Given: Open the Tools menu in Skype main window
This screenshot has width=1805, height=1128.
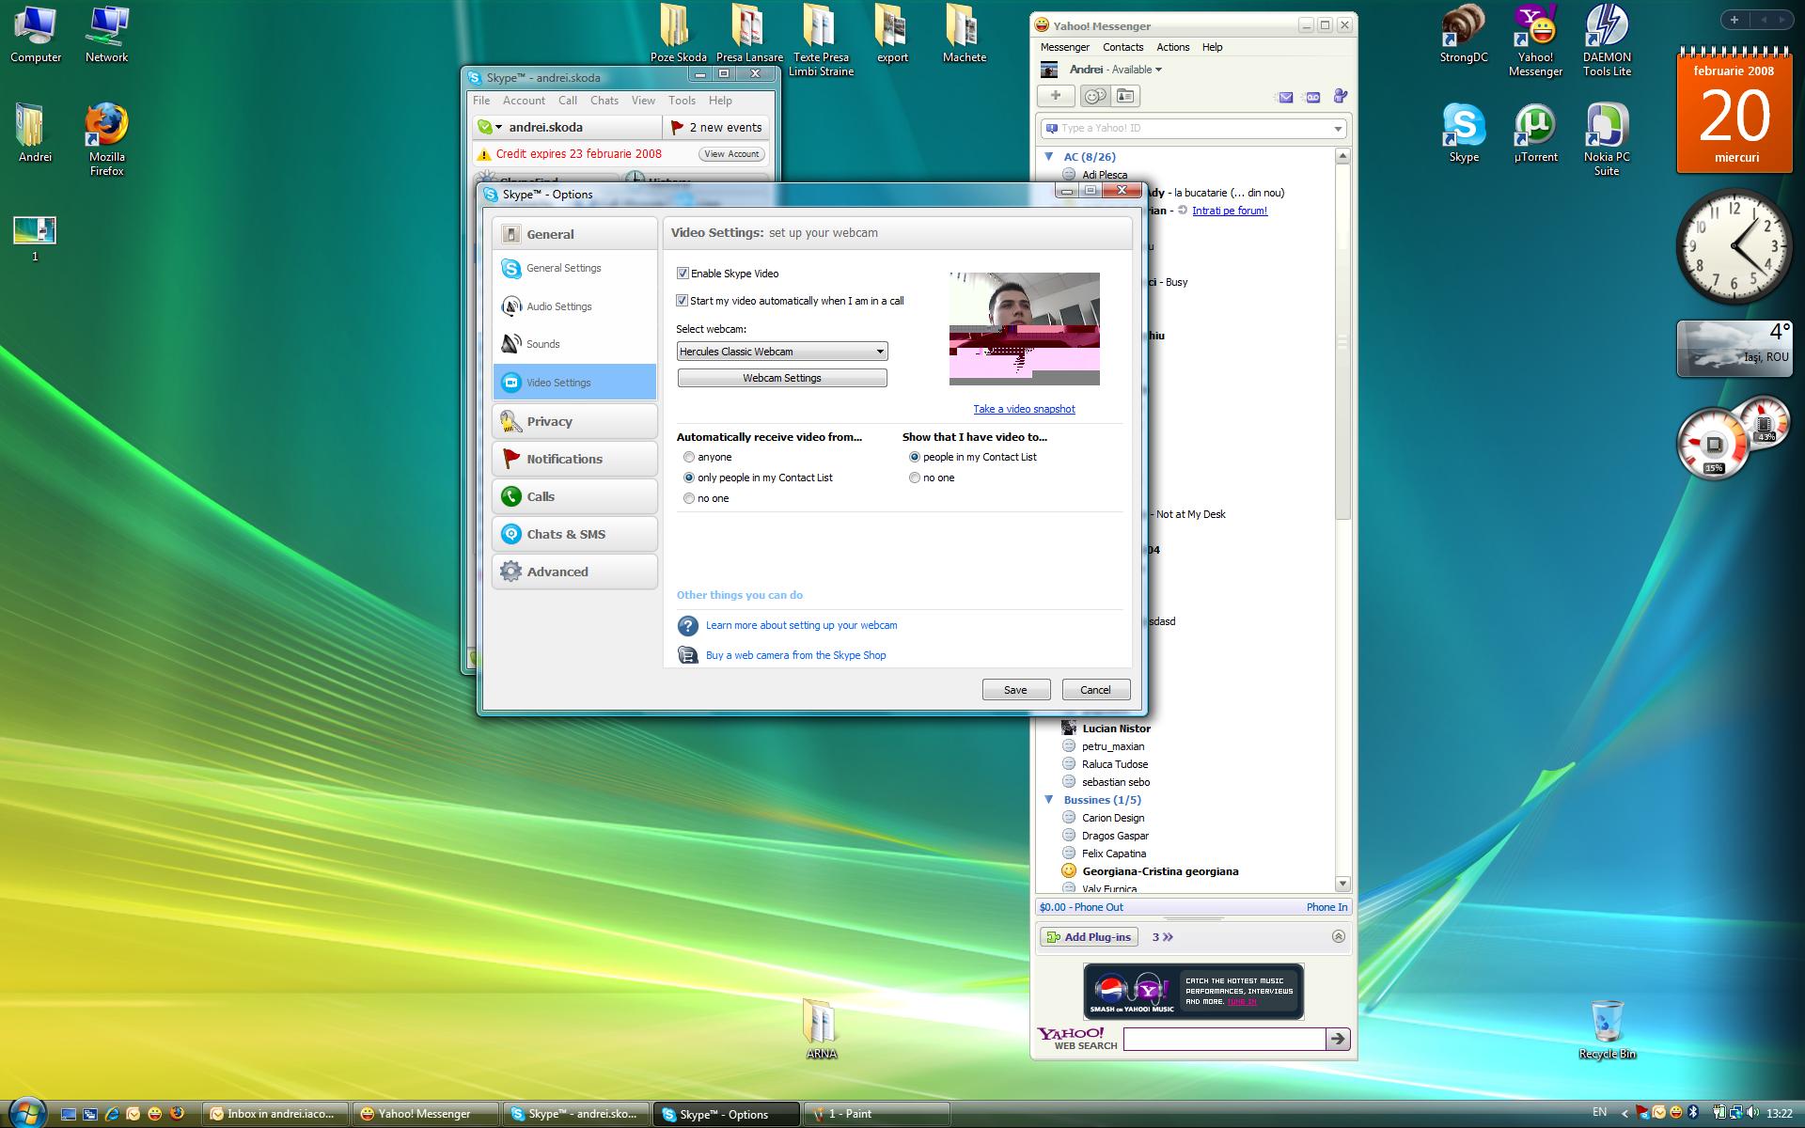Looking at the screenshot, I should [682, 101].
